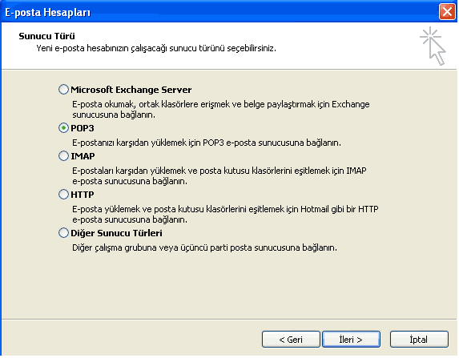459x358 pixels.
Task: Click the IMAP label text
Action: coord(83,156)
